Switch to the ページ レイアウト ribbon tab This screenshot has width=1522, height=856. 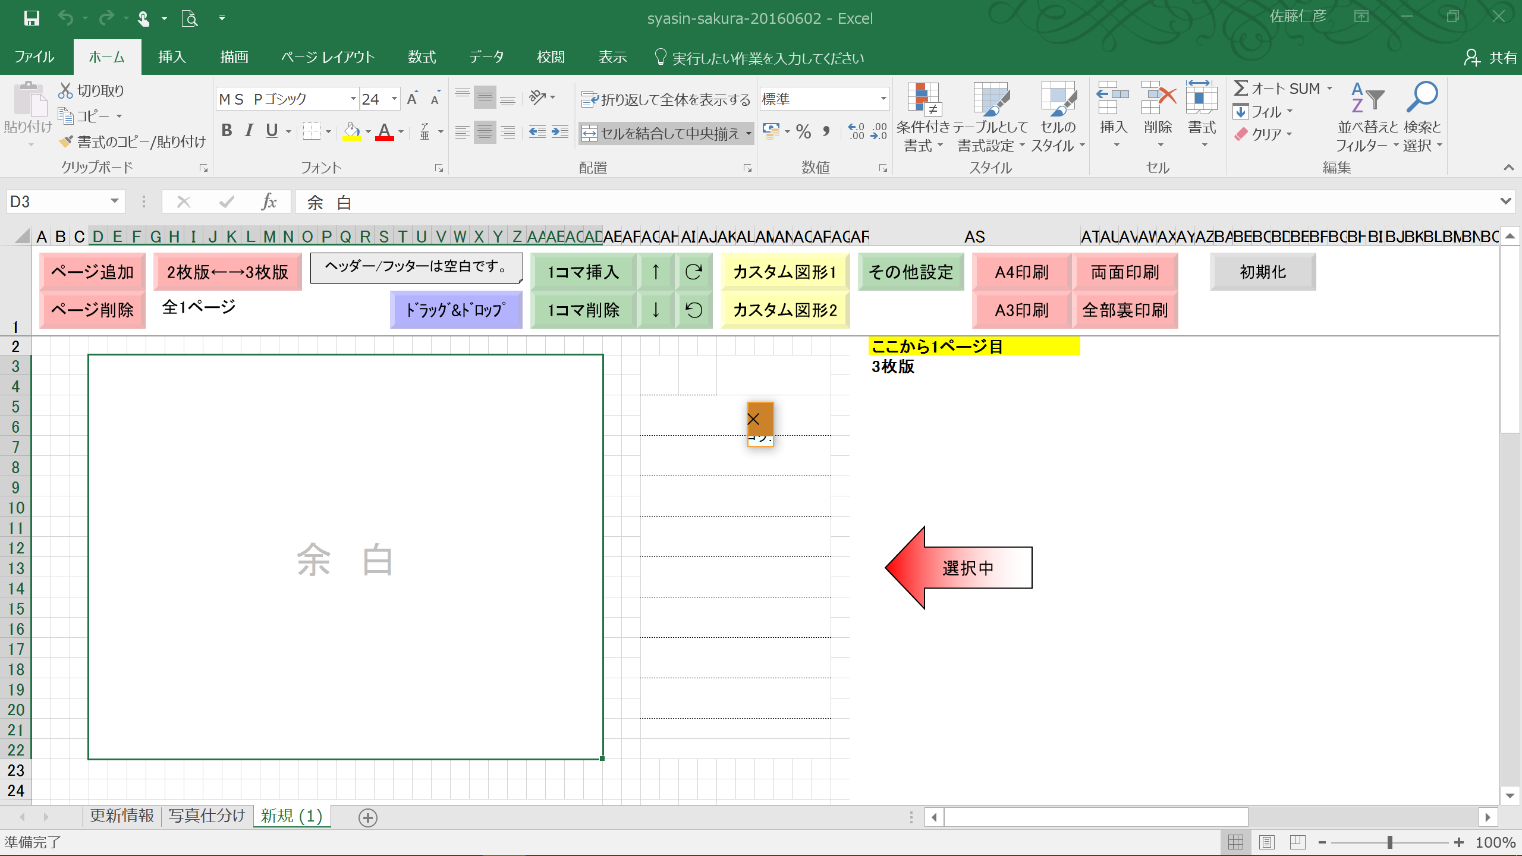point(328,57)
